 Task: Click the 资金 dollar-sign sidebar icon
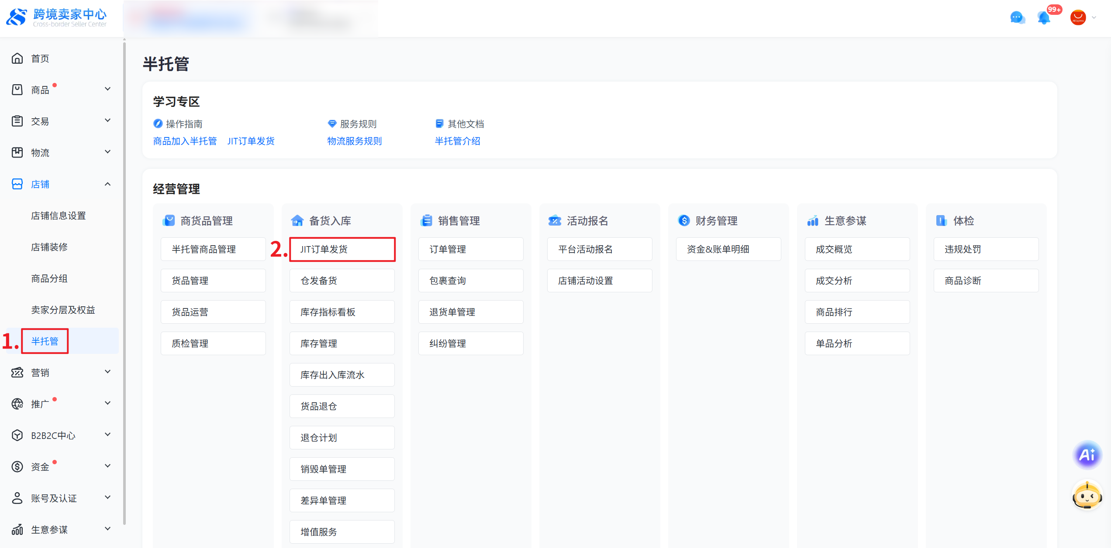pyautogui.click(x=17, y=467)
